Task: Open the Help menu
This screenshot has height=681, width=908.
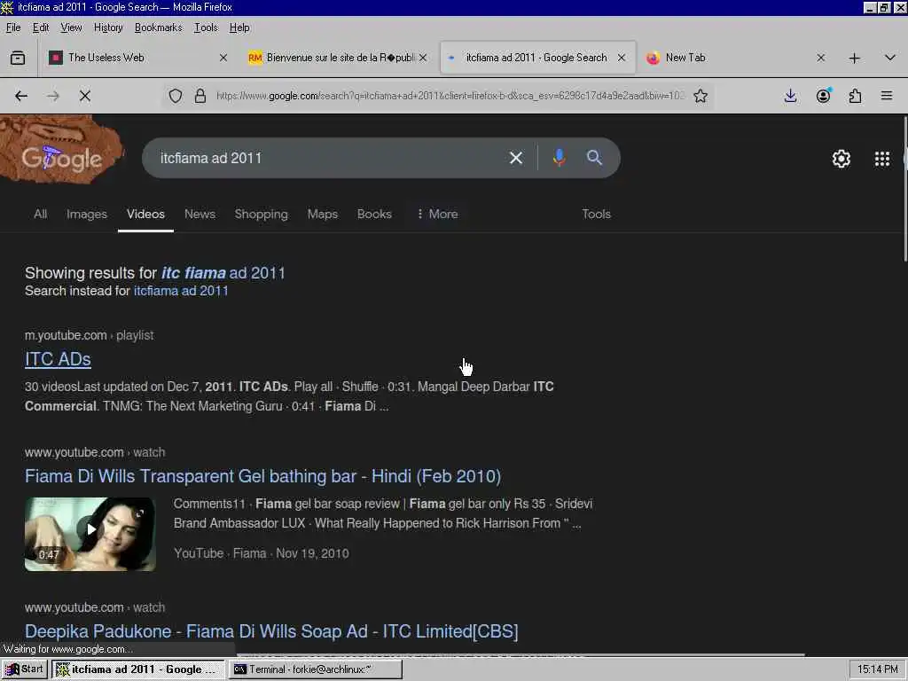Action: pos(239,27)
